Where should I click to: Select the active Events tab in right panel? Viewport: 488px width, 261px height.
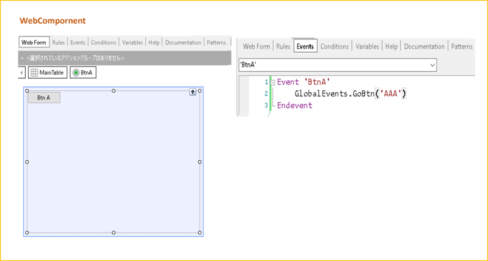[305, 46]
